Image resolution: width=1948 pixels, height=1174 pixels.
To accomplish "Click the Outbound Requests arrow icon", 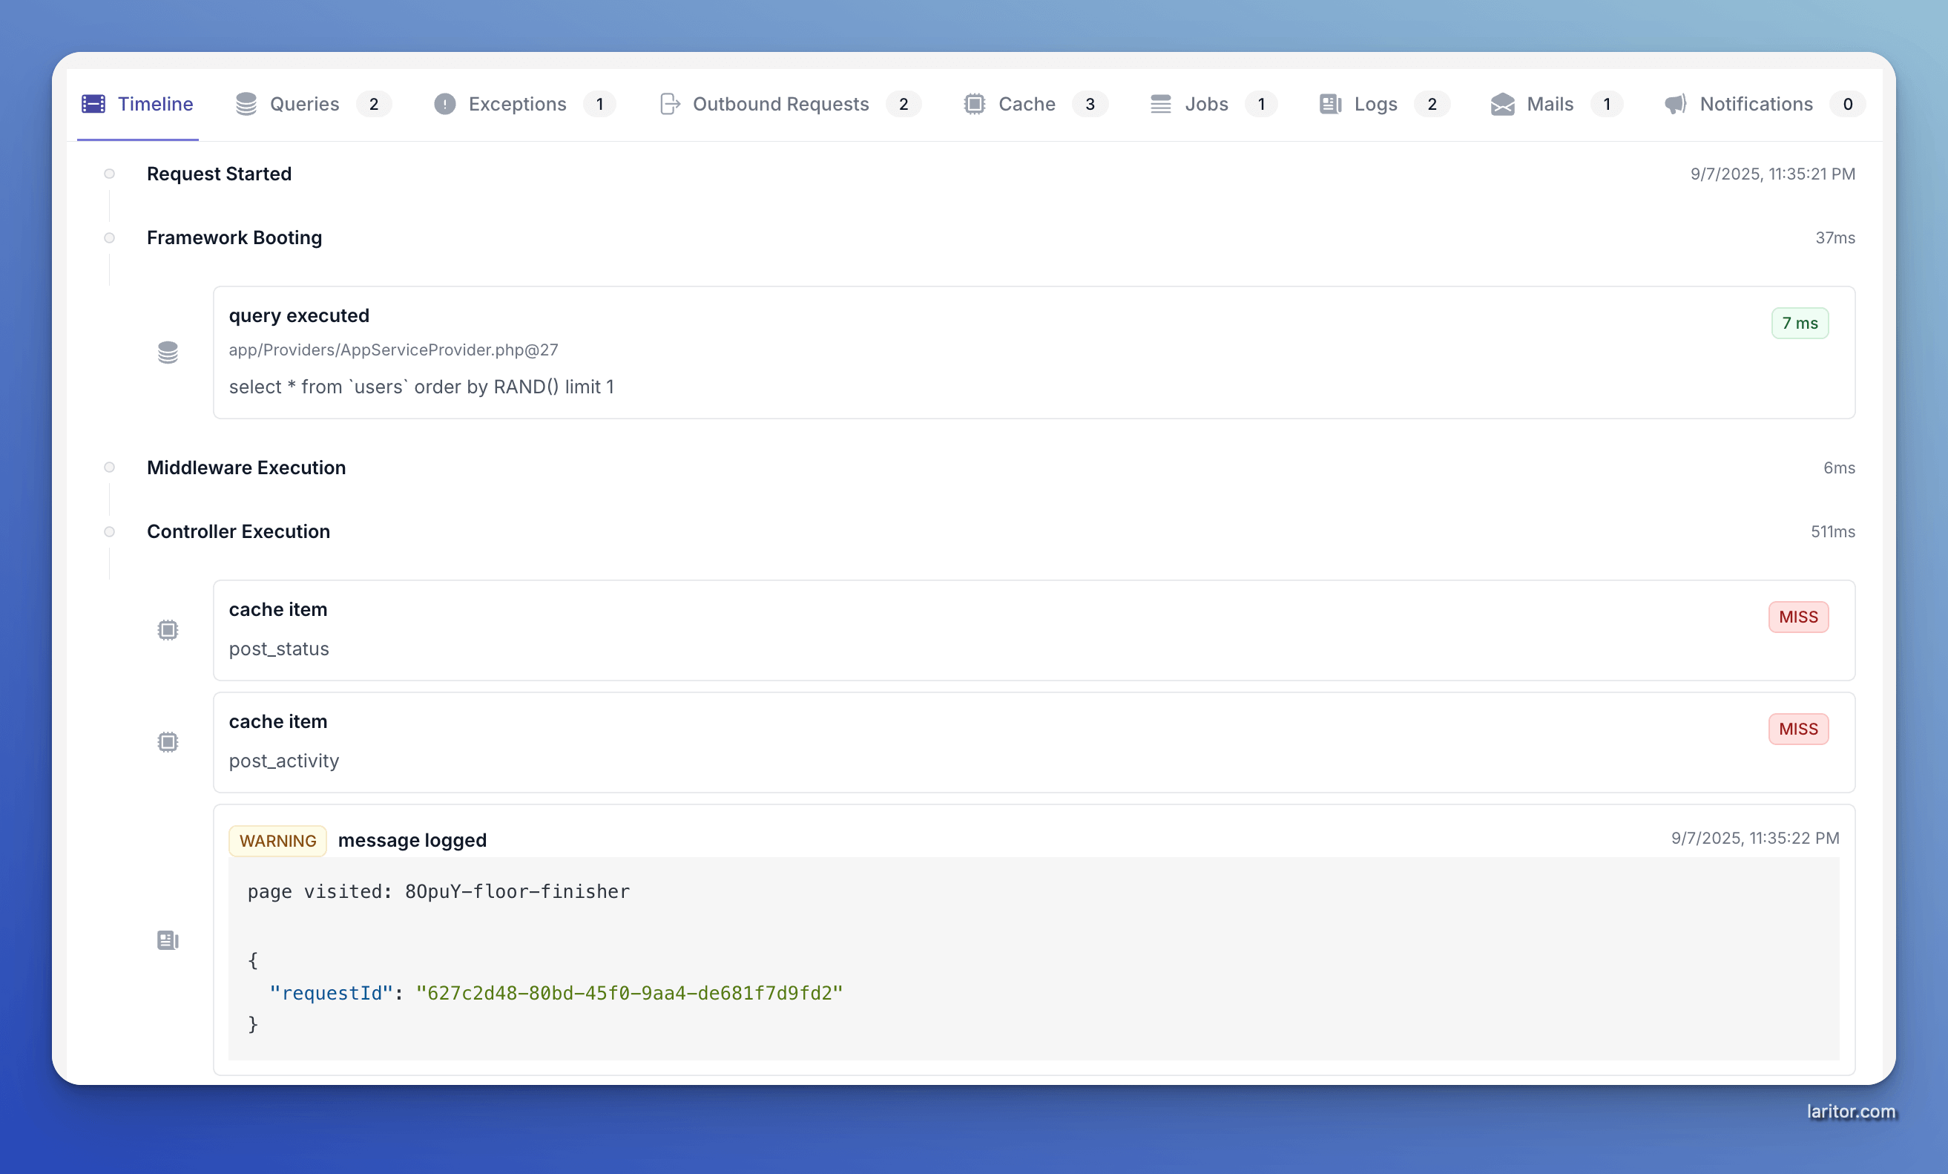I will tap(670, 104).
